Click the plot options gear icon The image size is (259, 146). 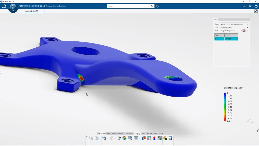[165, 138]
